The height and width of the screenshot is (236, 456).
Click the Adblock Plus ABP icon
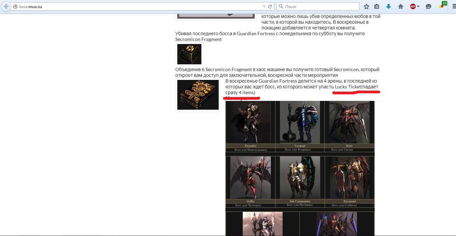pos(413,6)
